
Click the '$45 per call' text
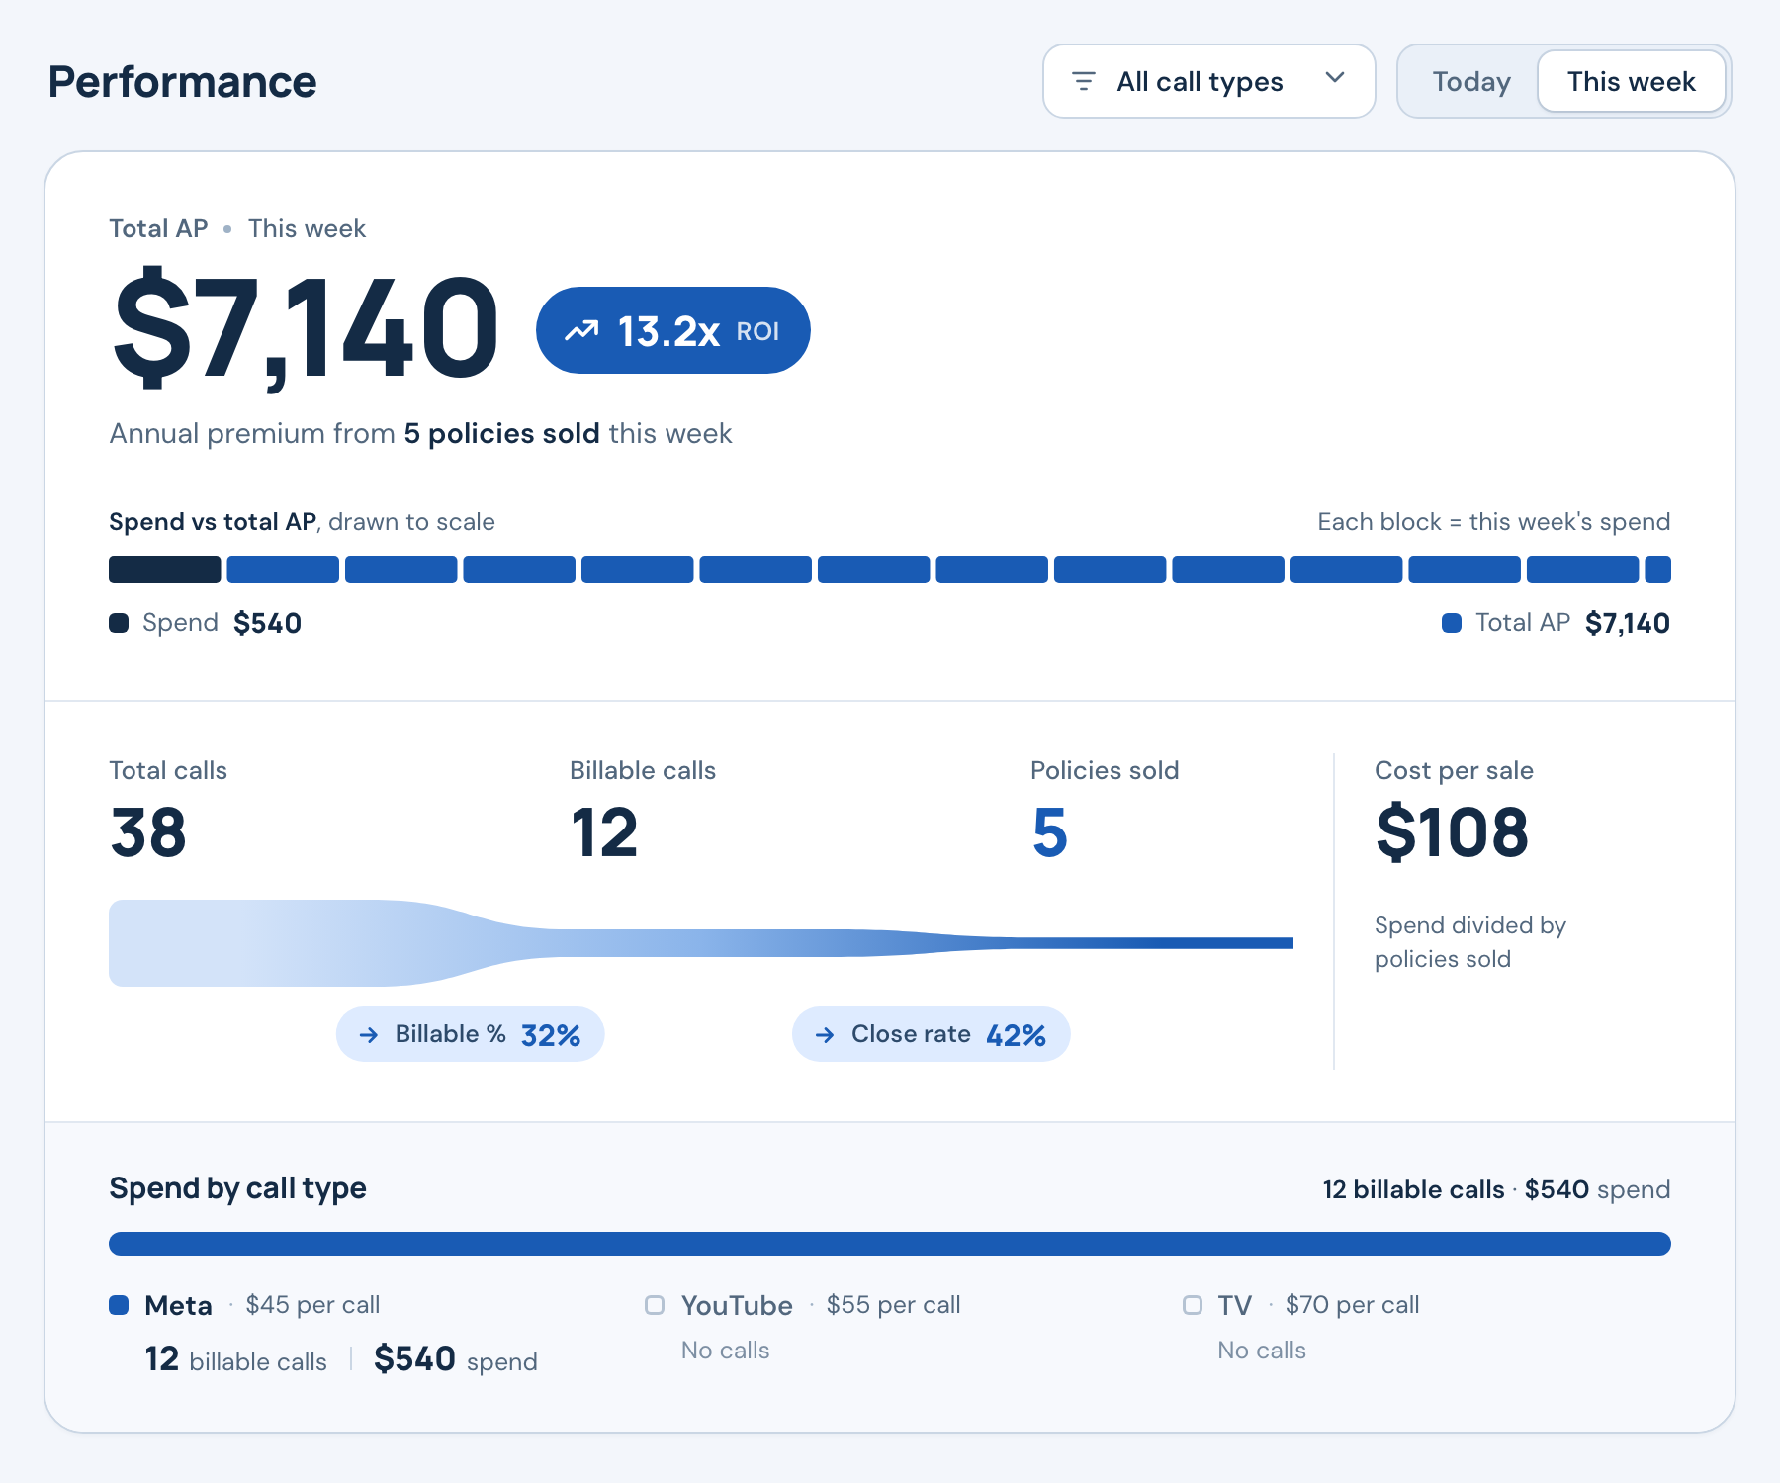312,1305
